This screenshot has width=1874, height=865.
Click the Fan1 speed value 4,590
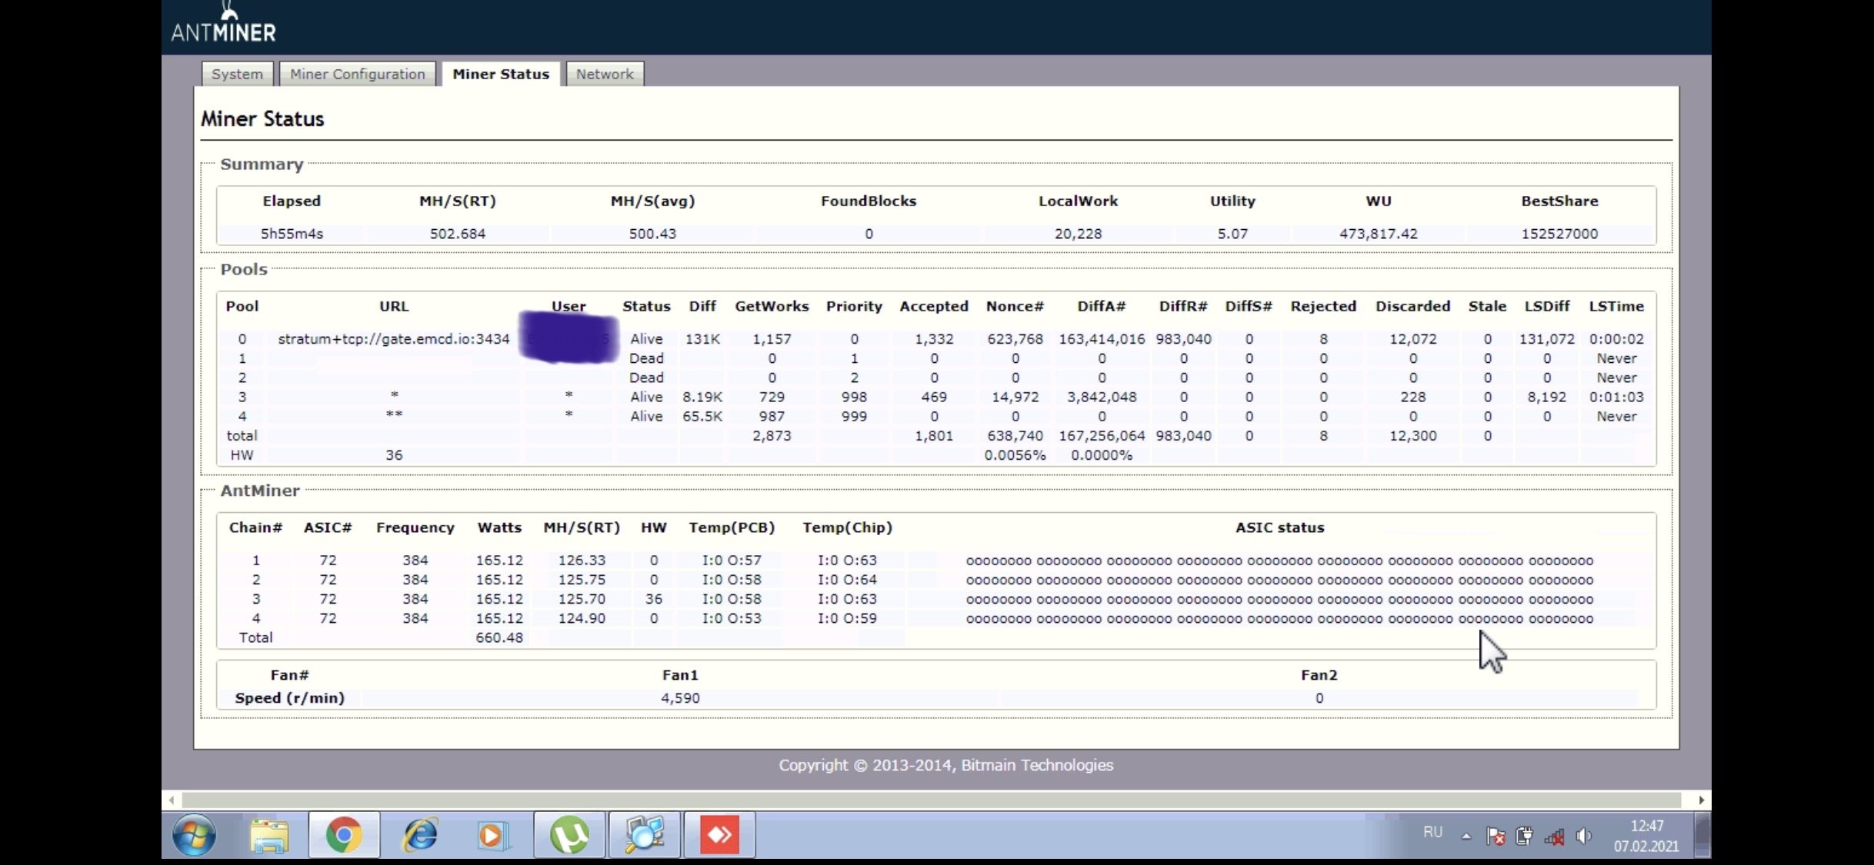pos(680,698)
